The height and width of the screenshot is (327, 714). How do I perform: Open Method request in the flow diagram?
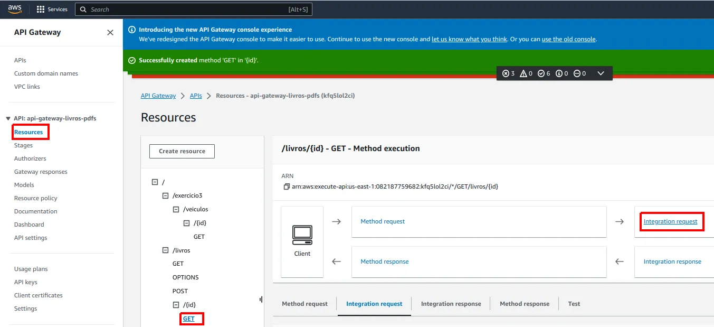coord(383,221)
